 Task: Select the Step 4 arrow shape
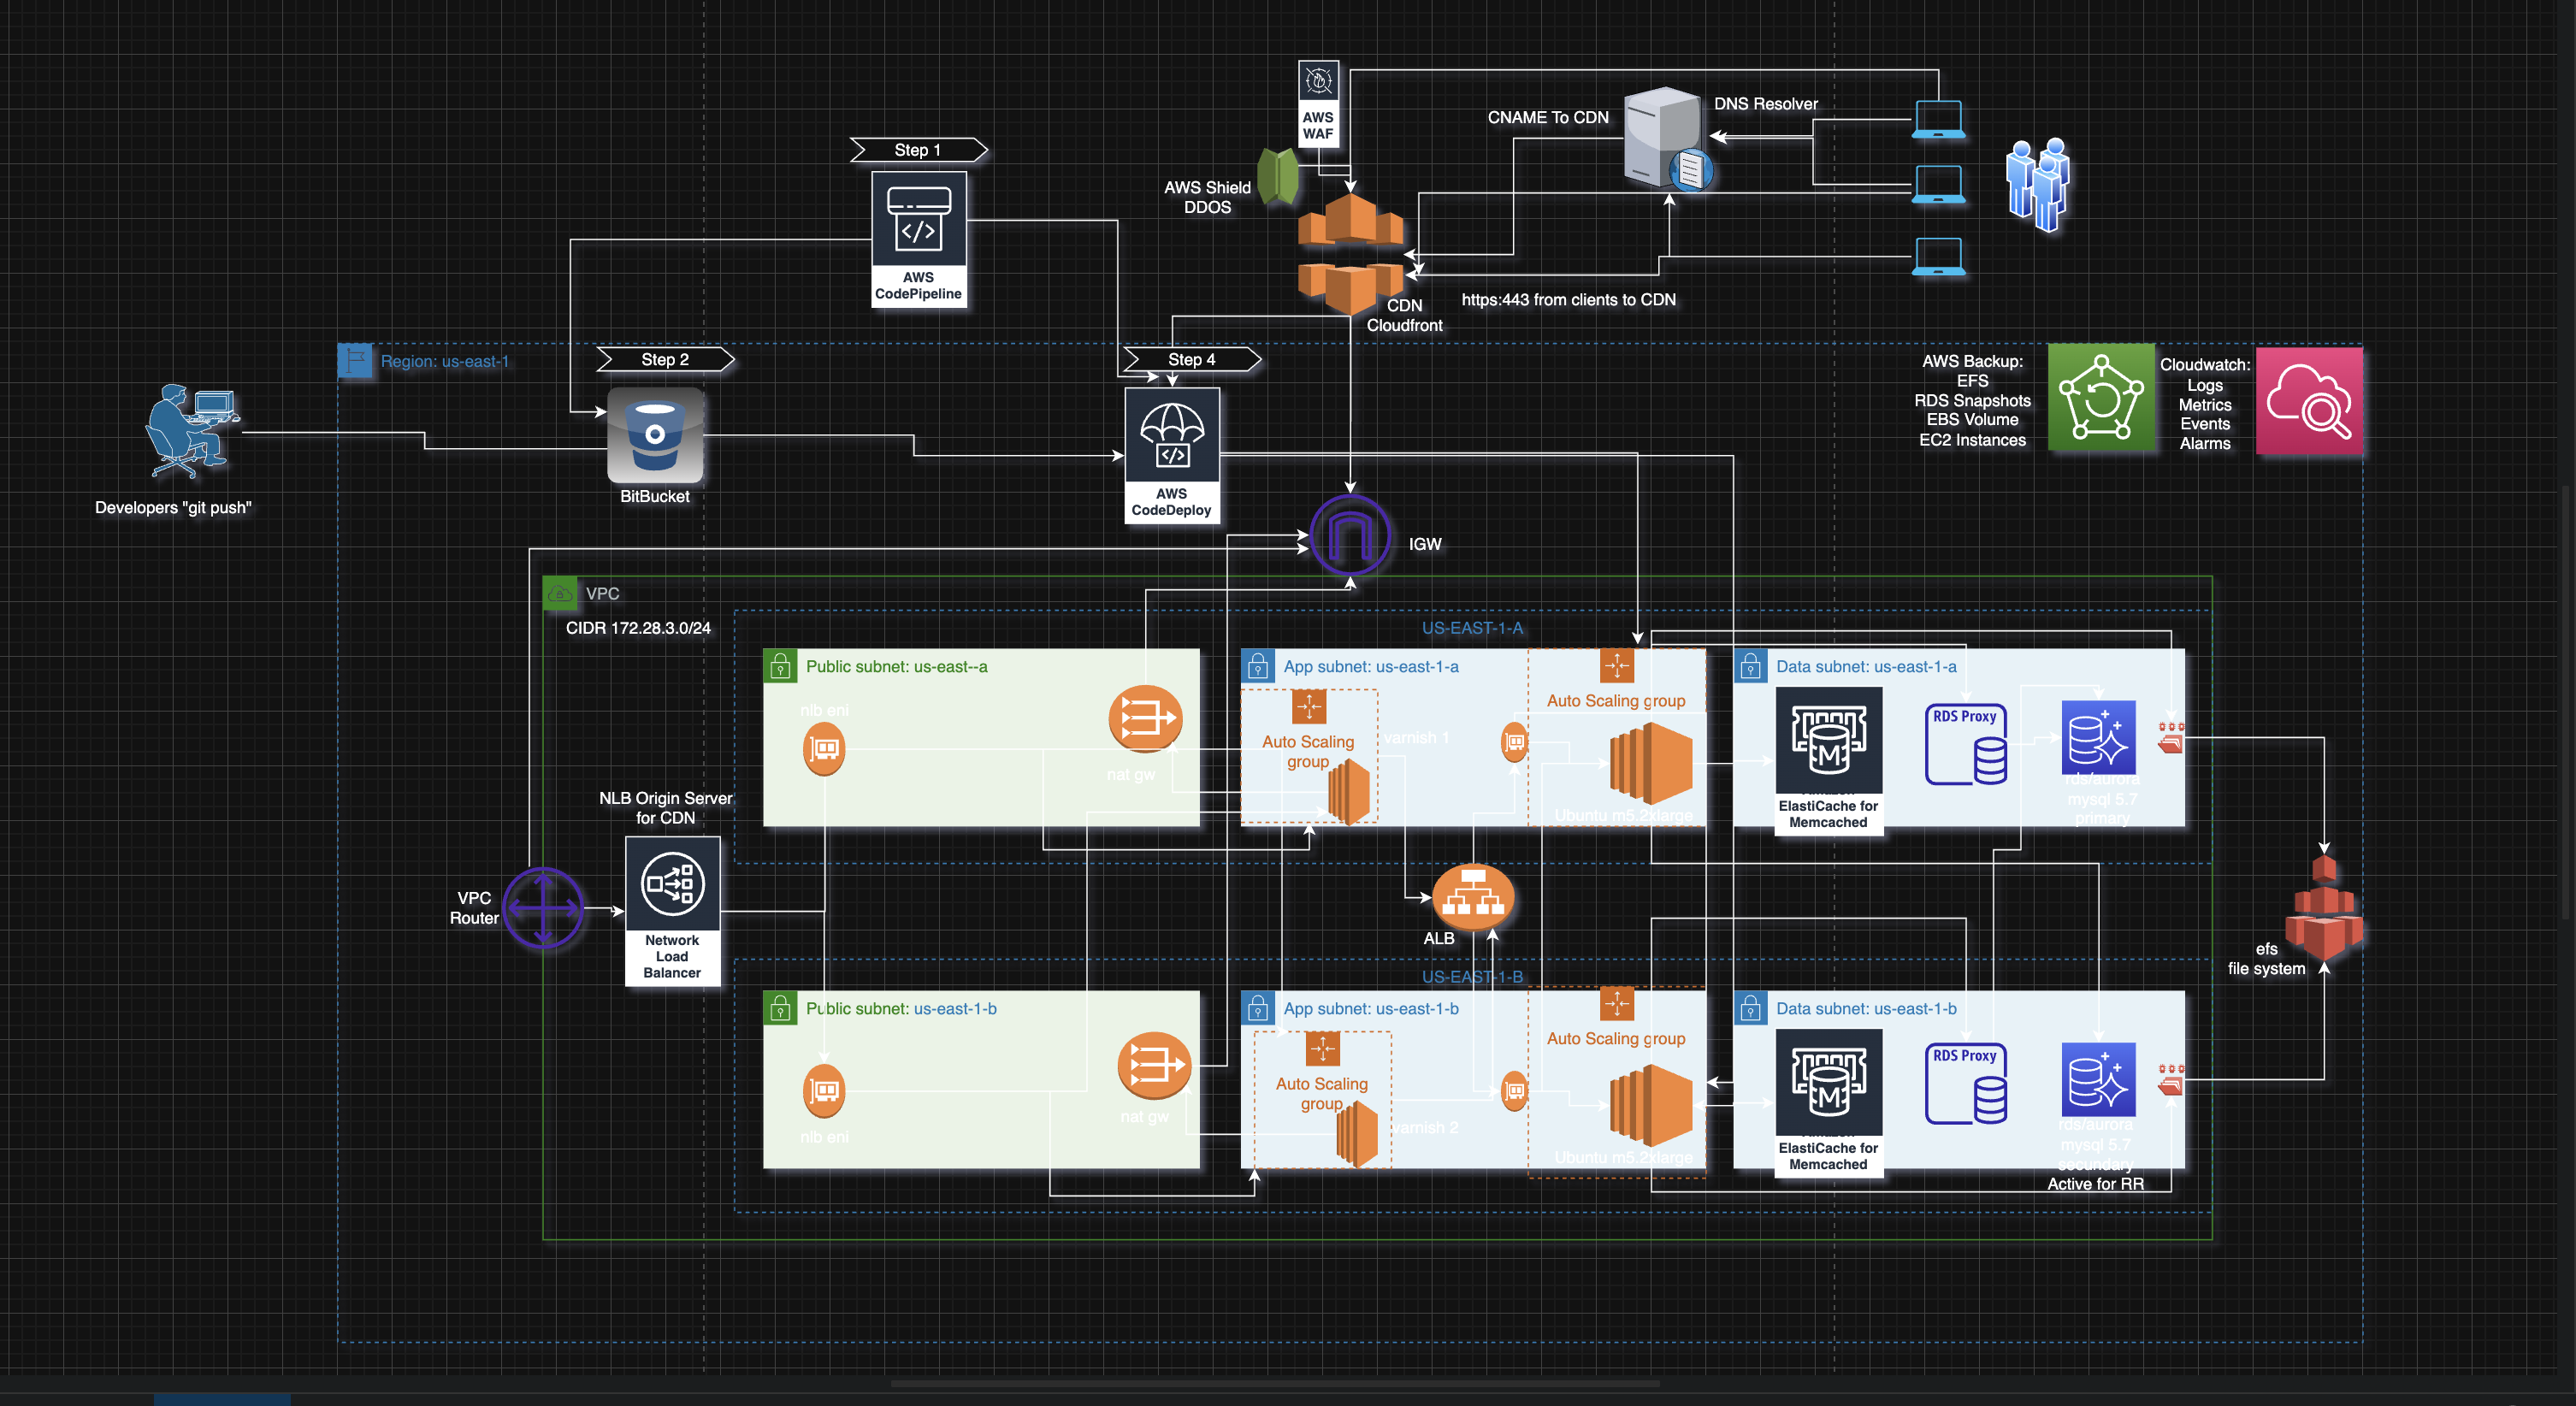[1193, 359]
